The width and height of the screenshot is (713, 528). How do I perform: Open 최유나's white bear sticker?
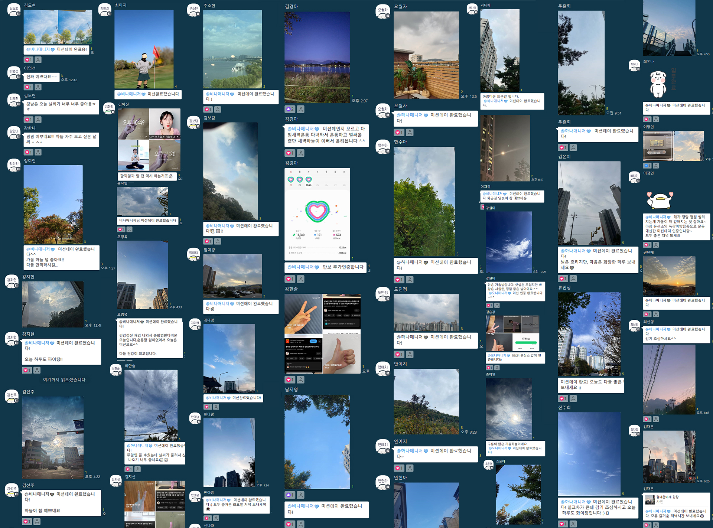658,84
